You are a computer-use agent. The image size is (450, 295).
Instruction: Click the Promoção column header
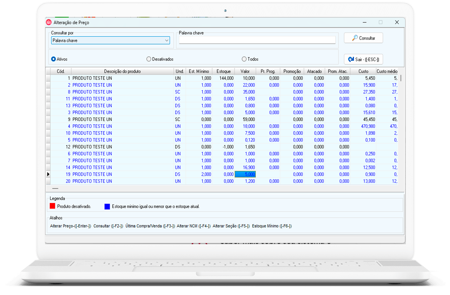pyautogui.click(x=292, y=71)
